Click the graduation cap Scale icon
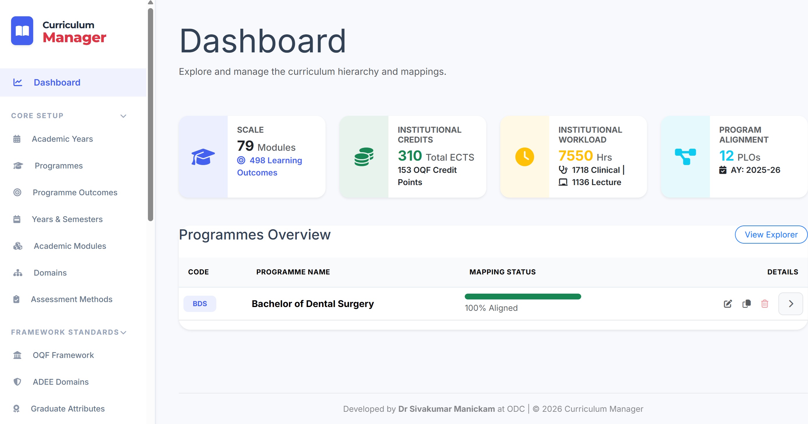This screenshot has height=424, width=808. (203, 157)
